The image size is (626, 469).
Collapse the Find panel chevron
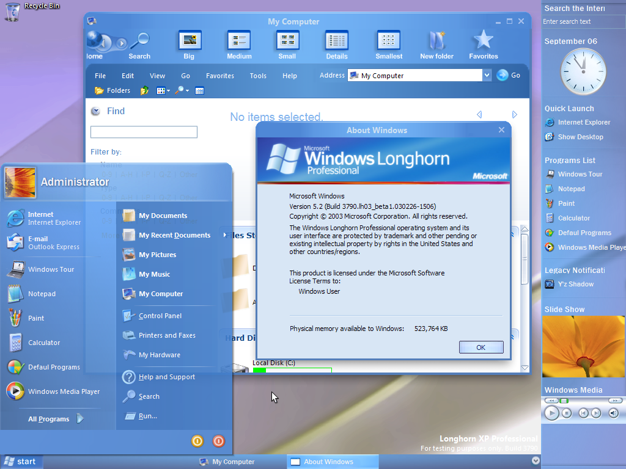click(95, 111)
